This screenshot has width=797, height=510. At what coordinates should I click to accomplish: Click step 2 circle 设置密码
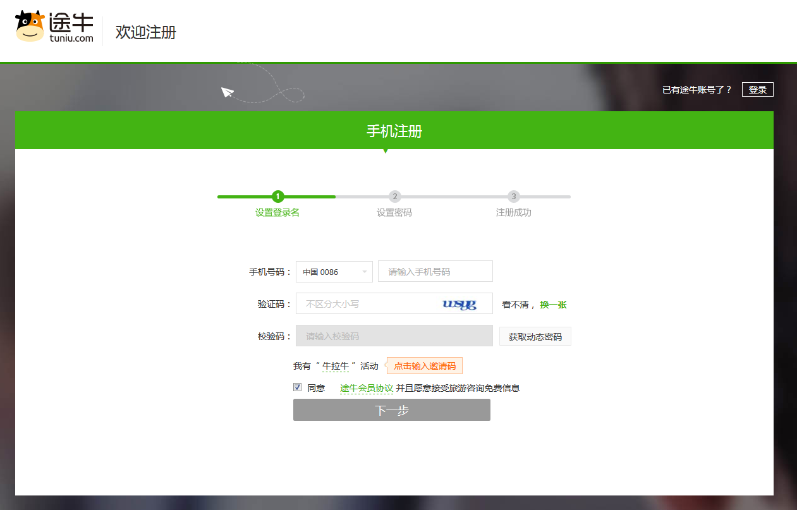pos(394,197)
